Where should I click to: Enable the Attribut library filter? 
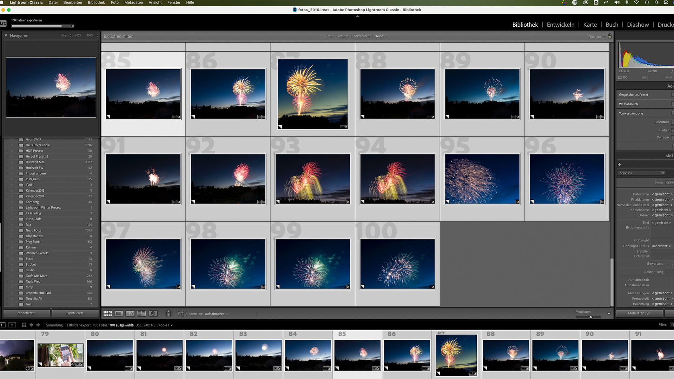click(343, 36)
